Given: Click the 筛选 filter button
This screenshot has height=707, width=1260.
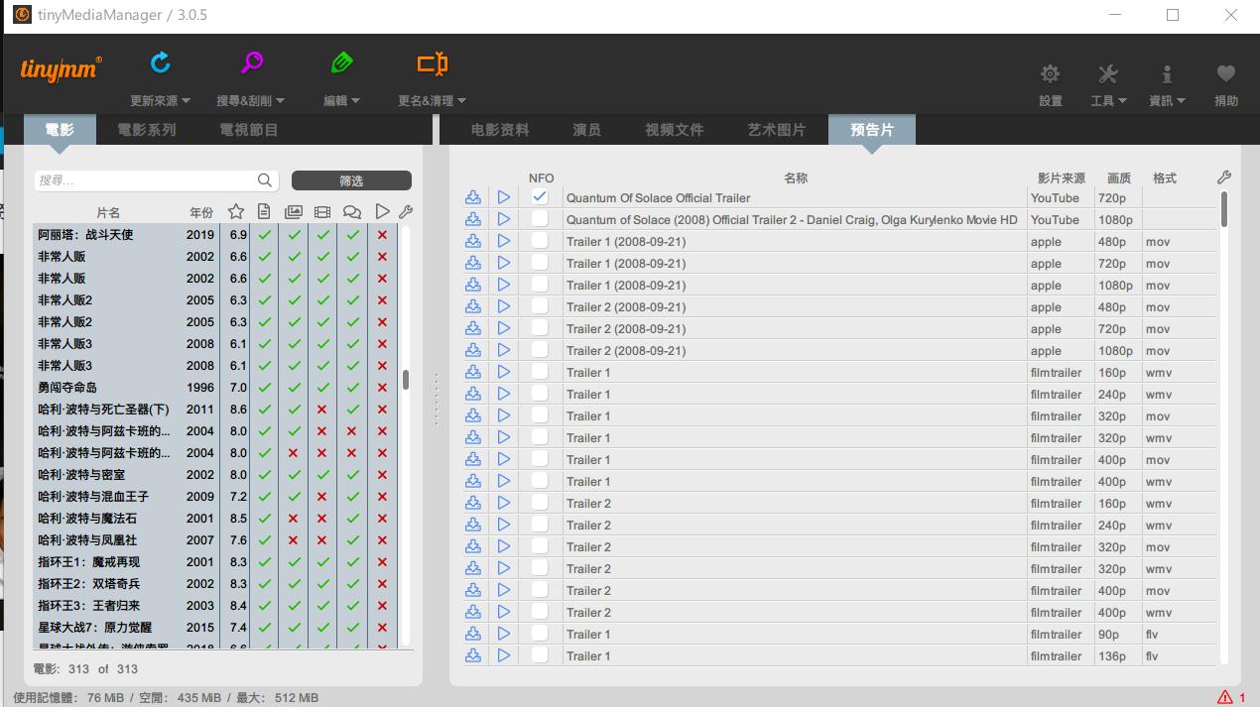Looking at the screenshot, I should [x=351, y=180].
